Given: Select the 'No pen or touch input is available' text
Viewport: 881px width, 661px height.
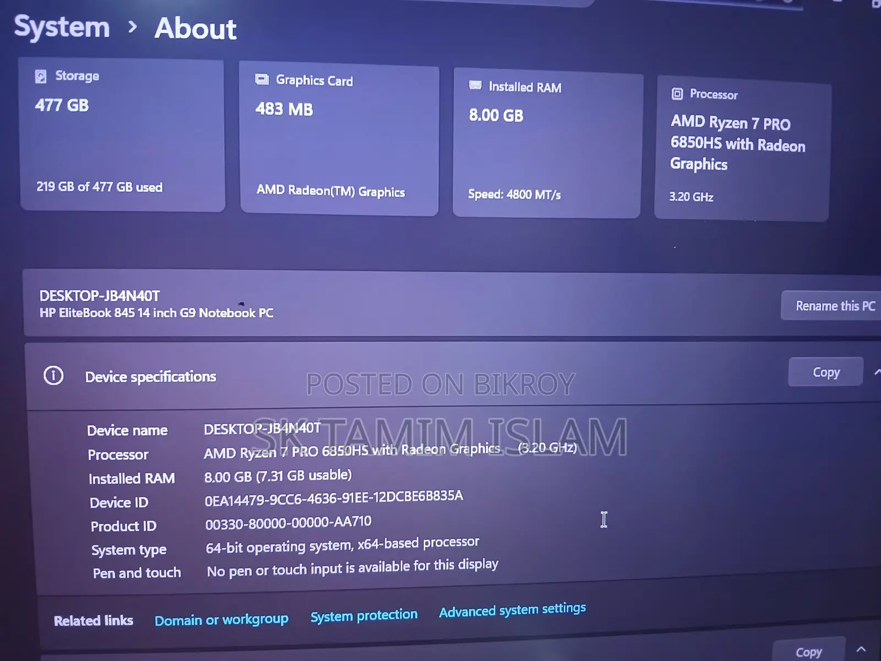Looking at the screenshot, I should (x=352, y=568).
